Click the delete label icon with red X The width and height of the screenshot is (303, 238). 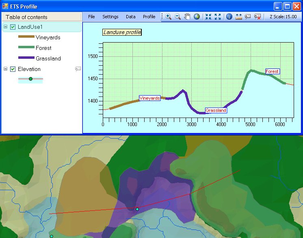pos(258,17)
